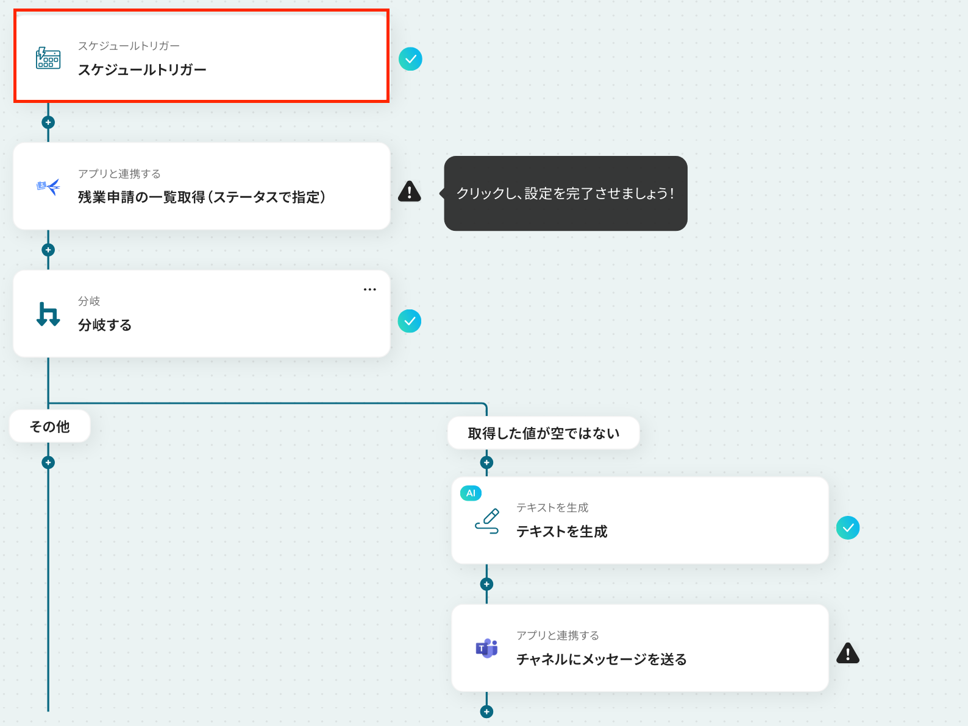968x726 pixels.
Task: Click warning icon beside チャネルにメッセージを送る
Action: (x=848, y=653)
